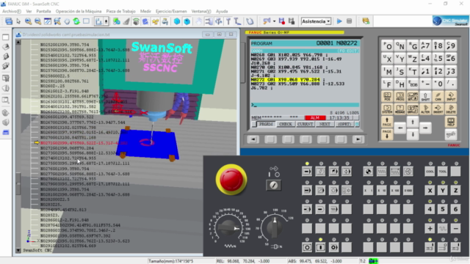This screenshot has height=264, width=470.
Task: Click the ALTER key on keypad
Action: tap(425, 109)
